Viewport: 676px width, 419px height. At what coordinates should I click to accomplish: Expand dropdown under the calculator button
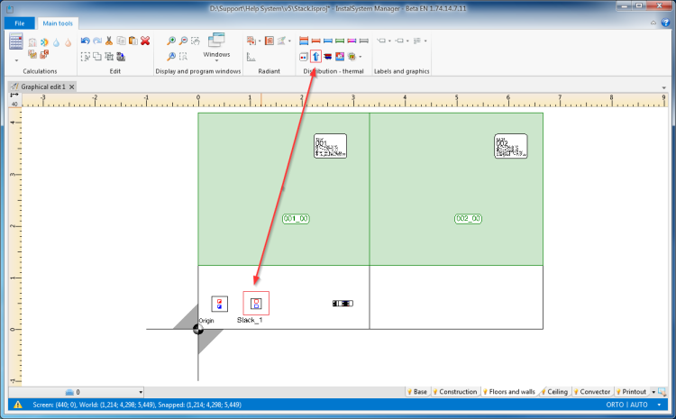click(x=16, y=60)
